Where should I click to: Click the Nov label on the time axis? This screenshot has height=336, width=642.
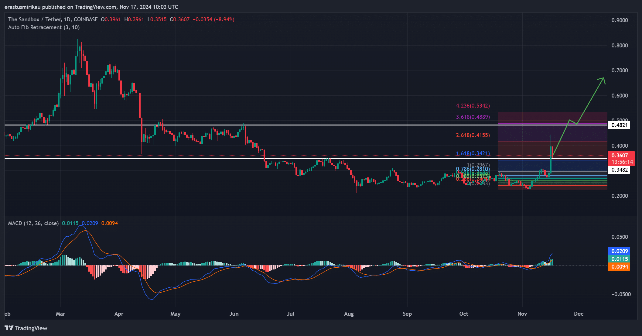(x=522, y=314)
